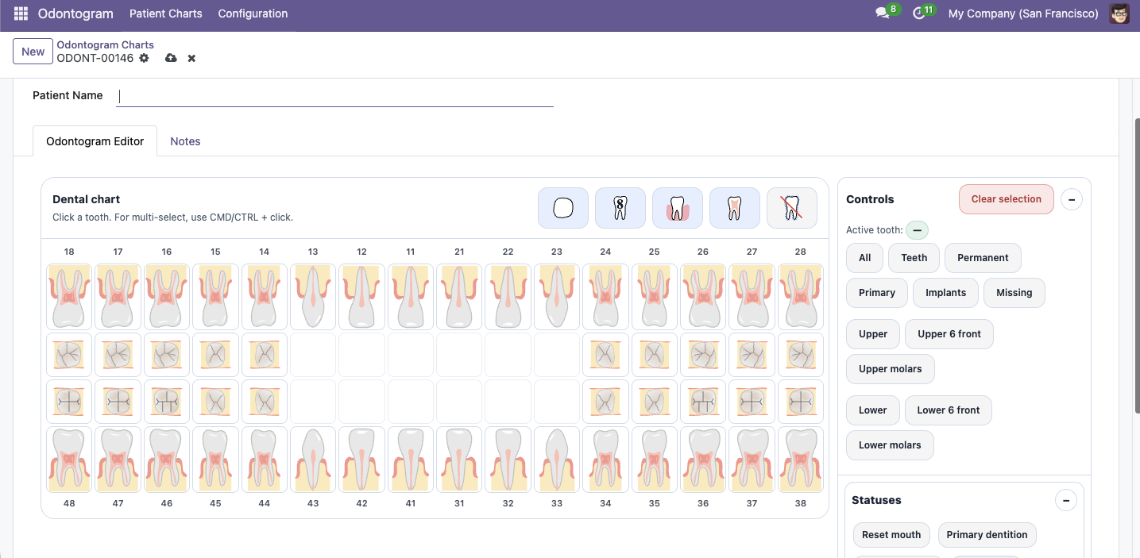Open the user avatar menu

[1119, 13]
